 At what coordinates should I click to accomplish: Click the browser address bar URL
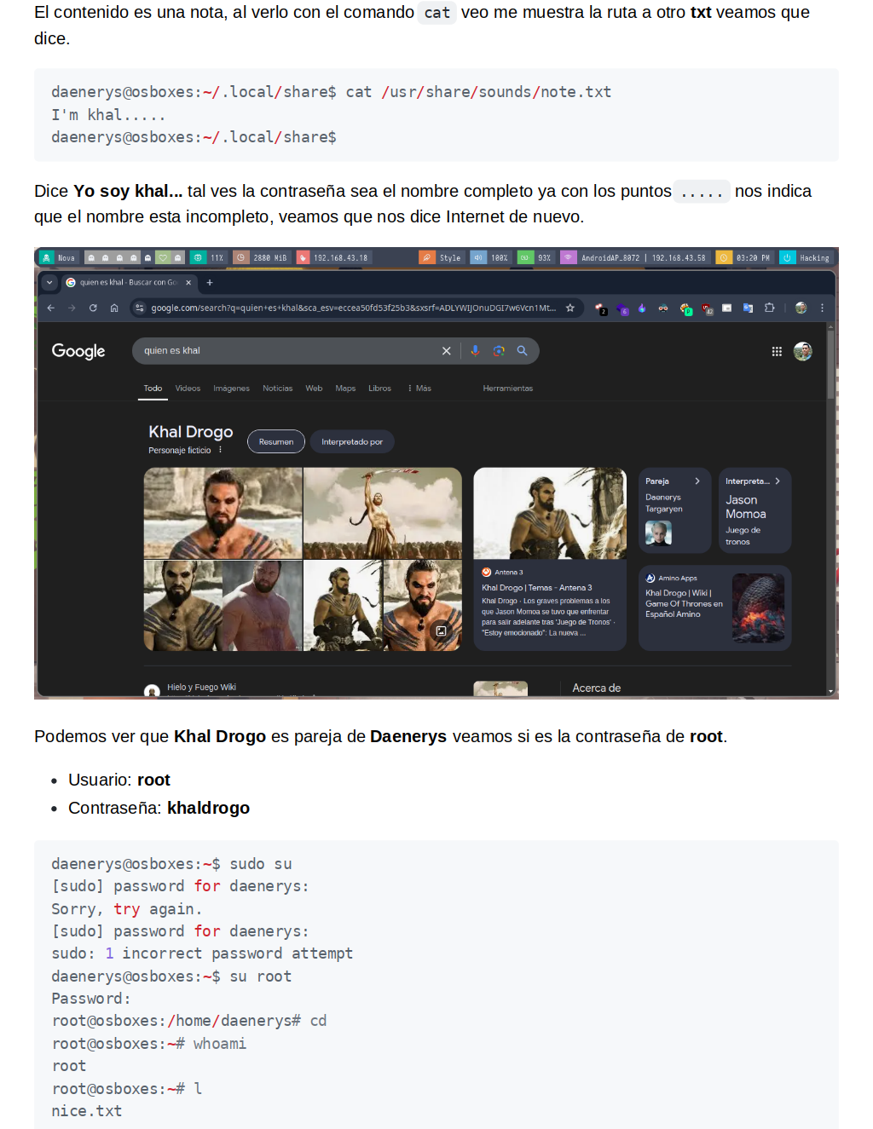[353, 308]
